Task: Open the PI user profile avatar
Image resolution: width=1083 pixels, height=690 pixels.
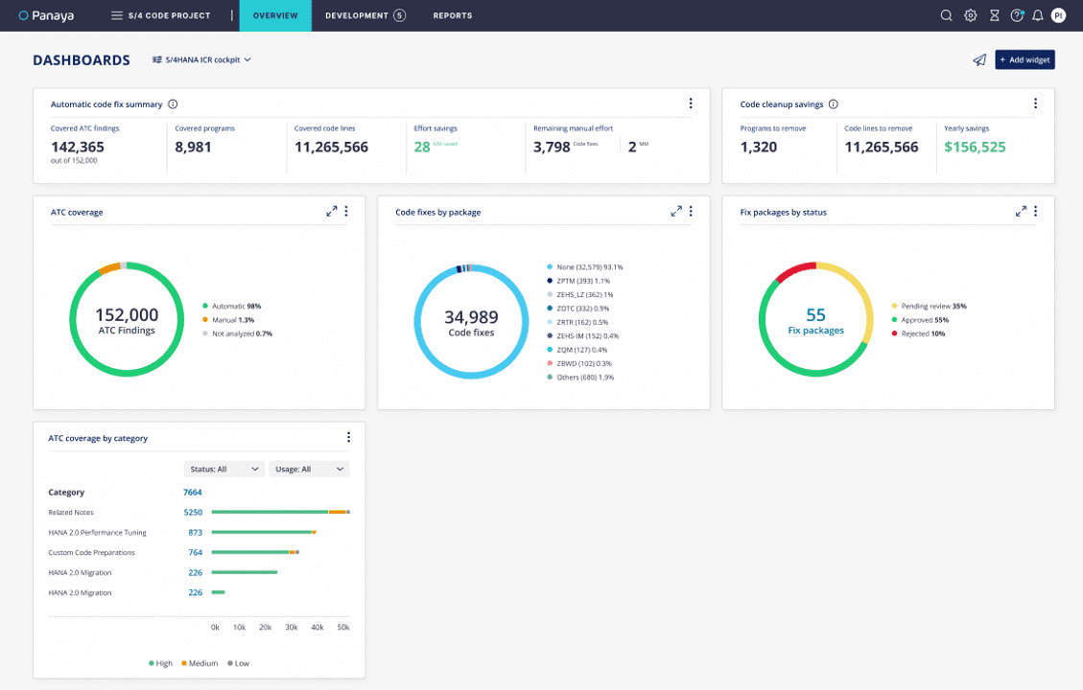Action: [x=1058, y=15]
